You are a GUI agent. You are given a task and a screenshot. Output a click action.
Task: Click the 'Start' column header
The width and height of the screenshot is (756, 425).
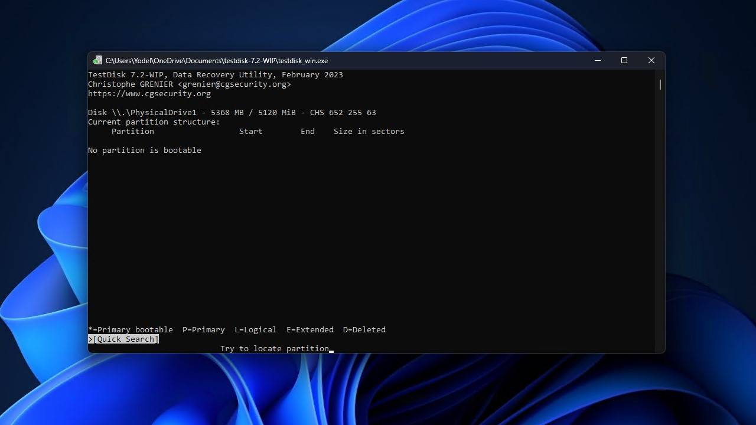[251, 132]
